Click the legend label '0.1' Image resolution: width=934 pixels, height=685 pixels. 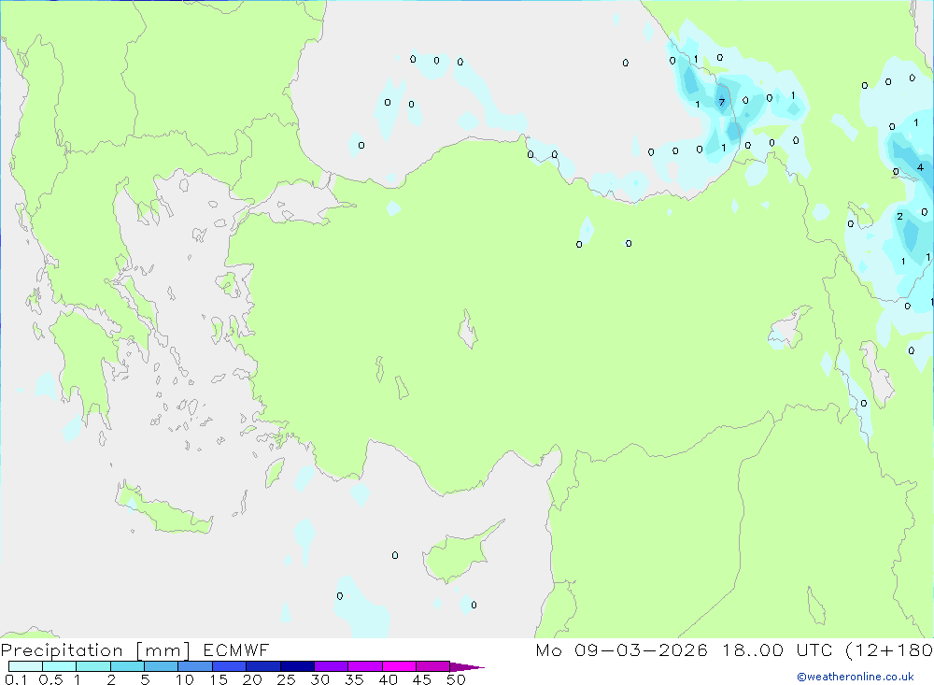click(x=16, y=679)
